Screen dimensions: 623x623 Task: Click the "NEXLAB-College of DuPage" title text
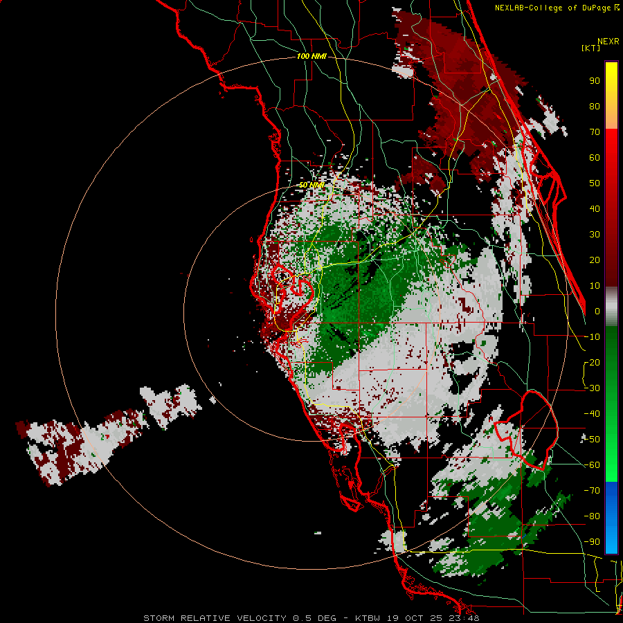click(x=554, y=8)
